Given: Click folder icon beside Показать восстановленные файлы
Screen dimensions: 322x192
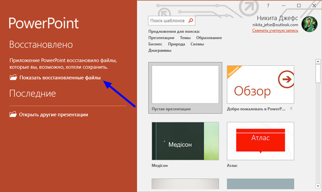Looking at the screenshot, I should tap(13, 78).
